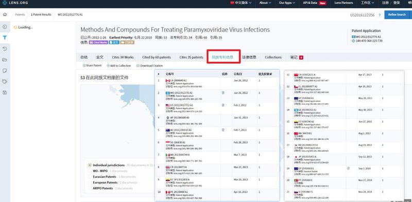Click the red notes count badge
This screenshot has width=412, height=202.
tap(301, 58)
